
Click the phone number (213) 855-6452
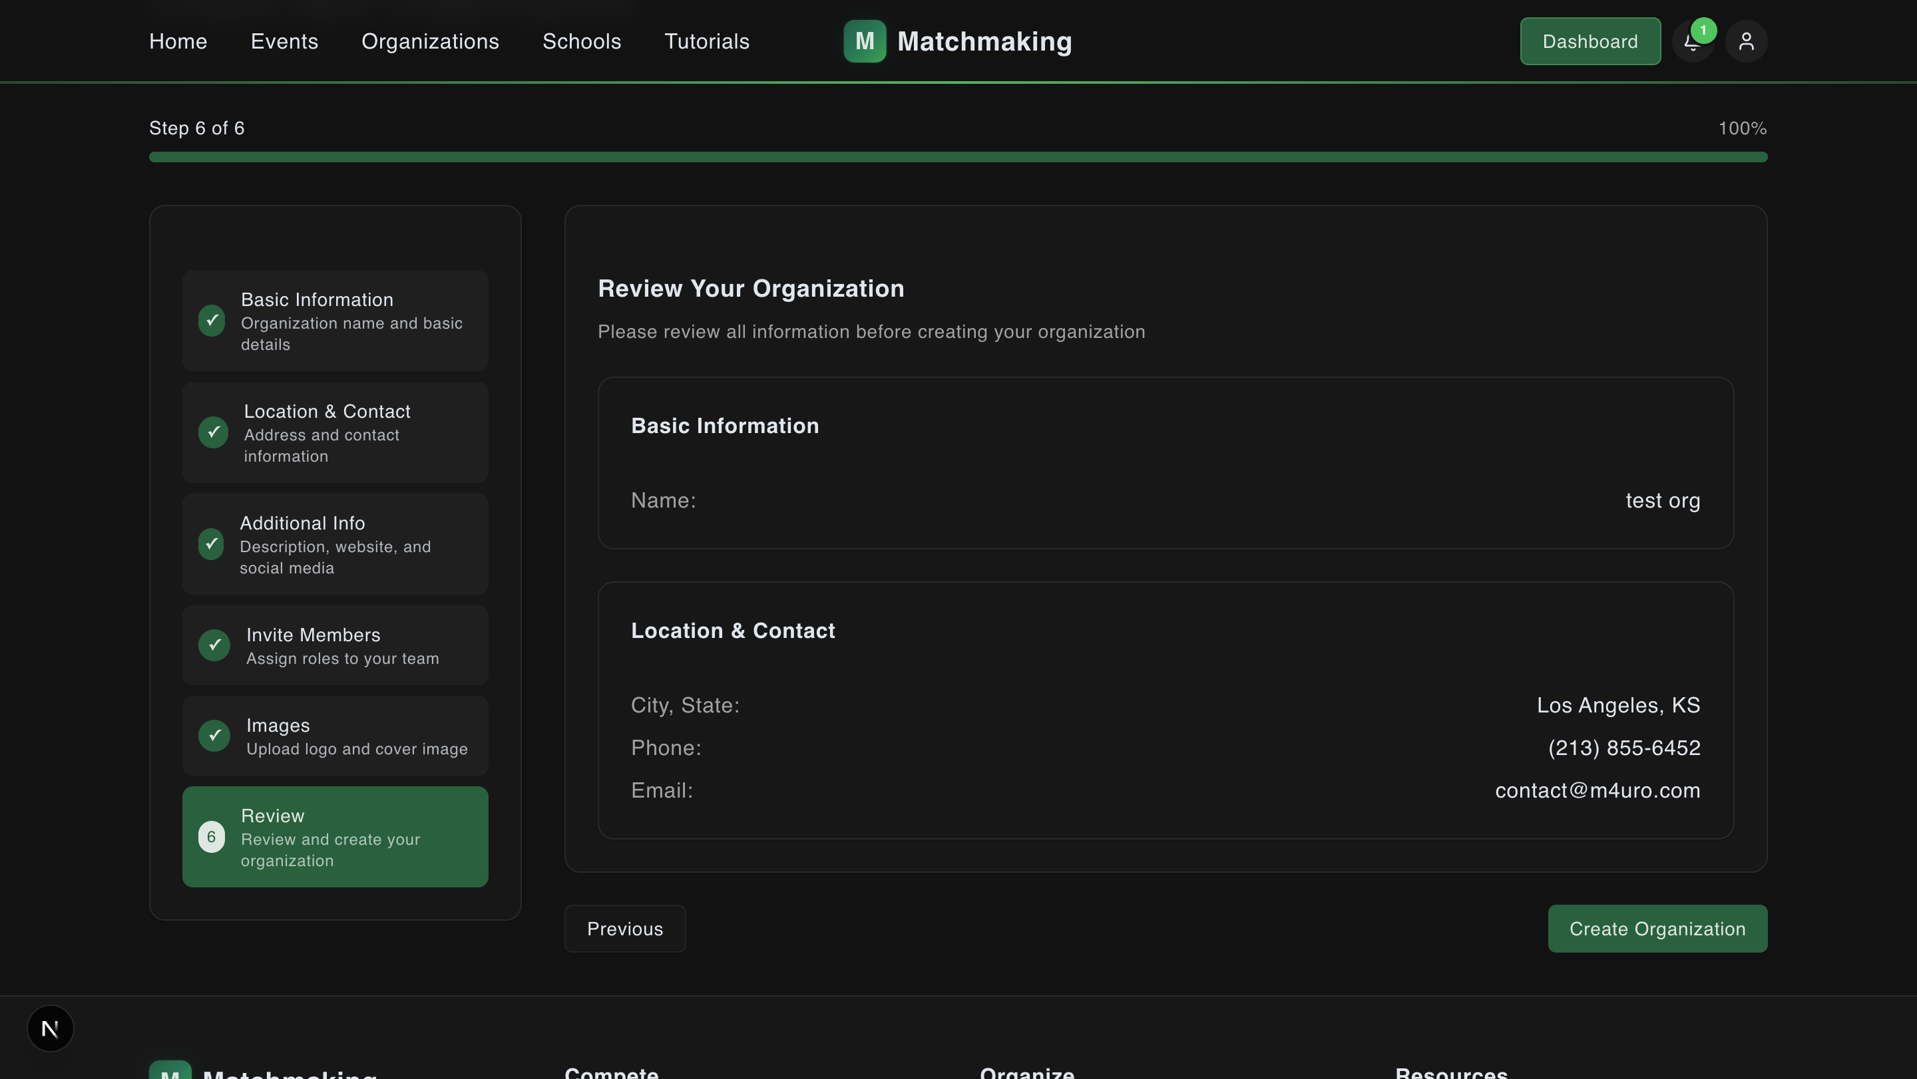point(1625,747)
